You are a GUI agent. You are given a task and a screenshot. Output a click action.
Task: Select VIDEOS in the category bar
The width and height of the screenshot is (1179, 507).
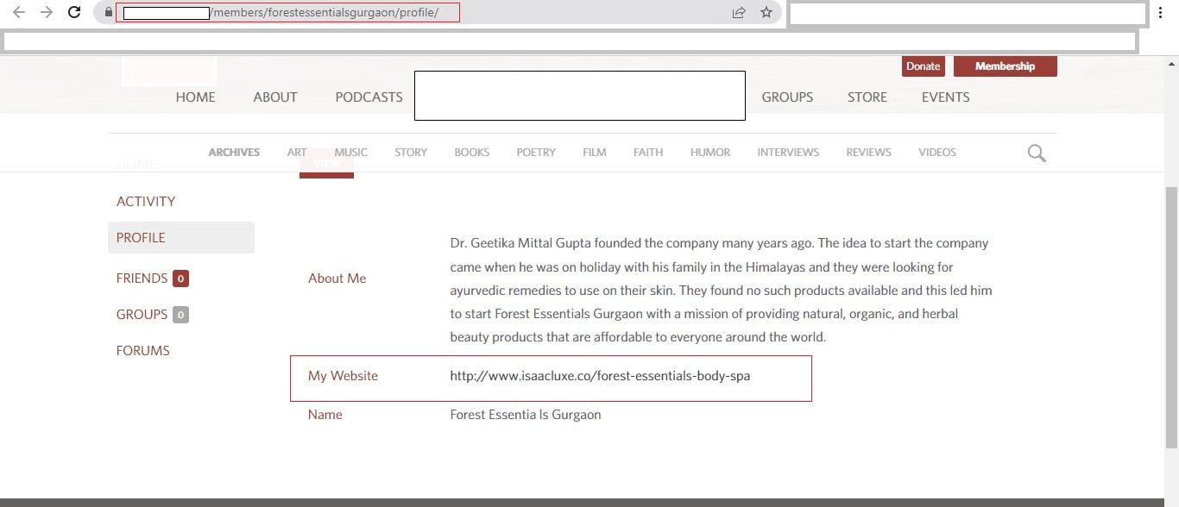937,153
